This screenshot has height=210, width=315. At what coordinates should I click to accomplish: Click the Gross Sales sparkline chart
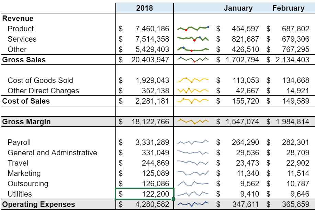pyautogui.click(x=193, y=60)
